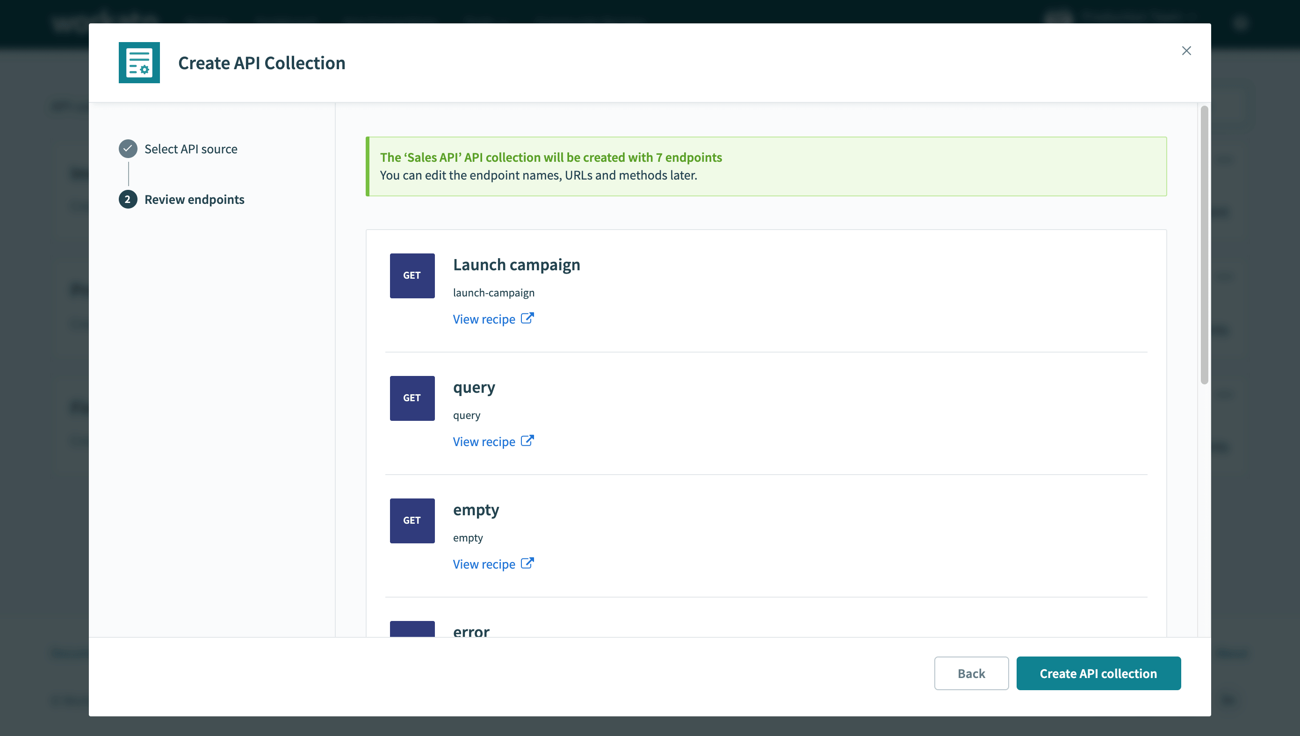The image size is (1300, 736).
Task: Open View recipe link under Launch campaign
Action: click(x=484, y=319)
